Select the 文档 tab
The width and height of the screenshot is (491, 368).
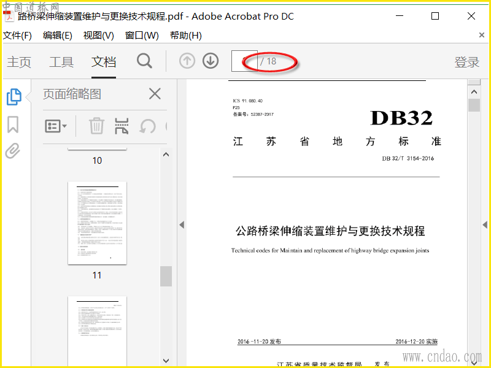pyautogui.click(x=104, y=62)
